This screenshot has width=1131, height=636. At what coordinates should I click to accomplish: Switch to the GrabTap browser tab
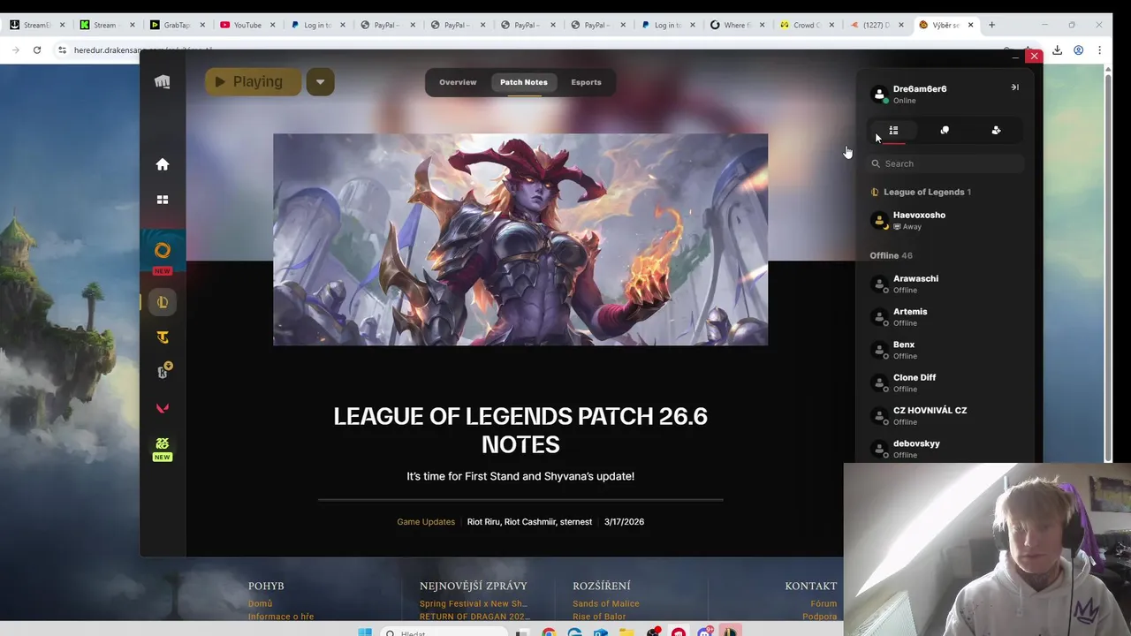pos(178,25)
